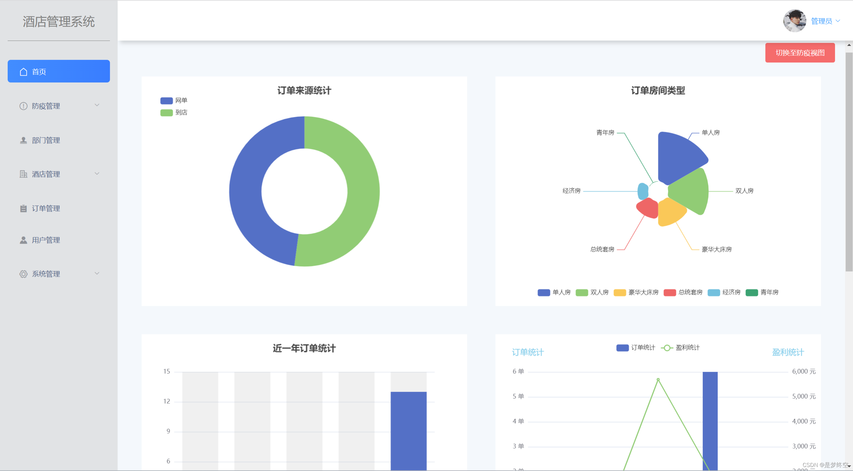853x471 pixels.
Task: Click the gear icon beside 系统管理
Action: point(23,274)
